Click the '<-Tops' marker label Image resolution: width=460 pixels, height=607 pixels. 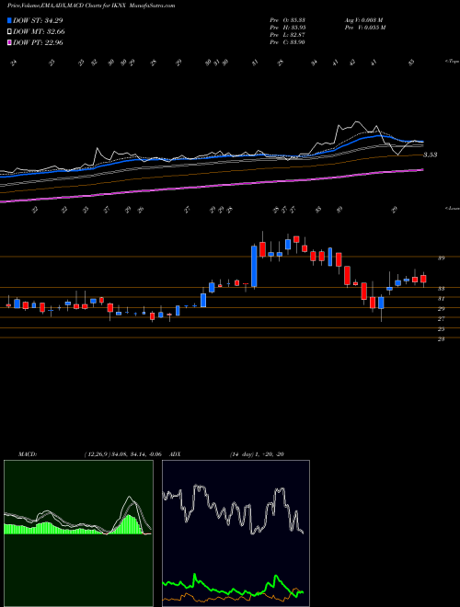click(x=453, y=62)
